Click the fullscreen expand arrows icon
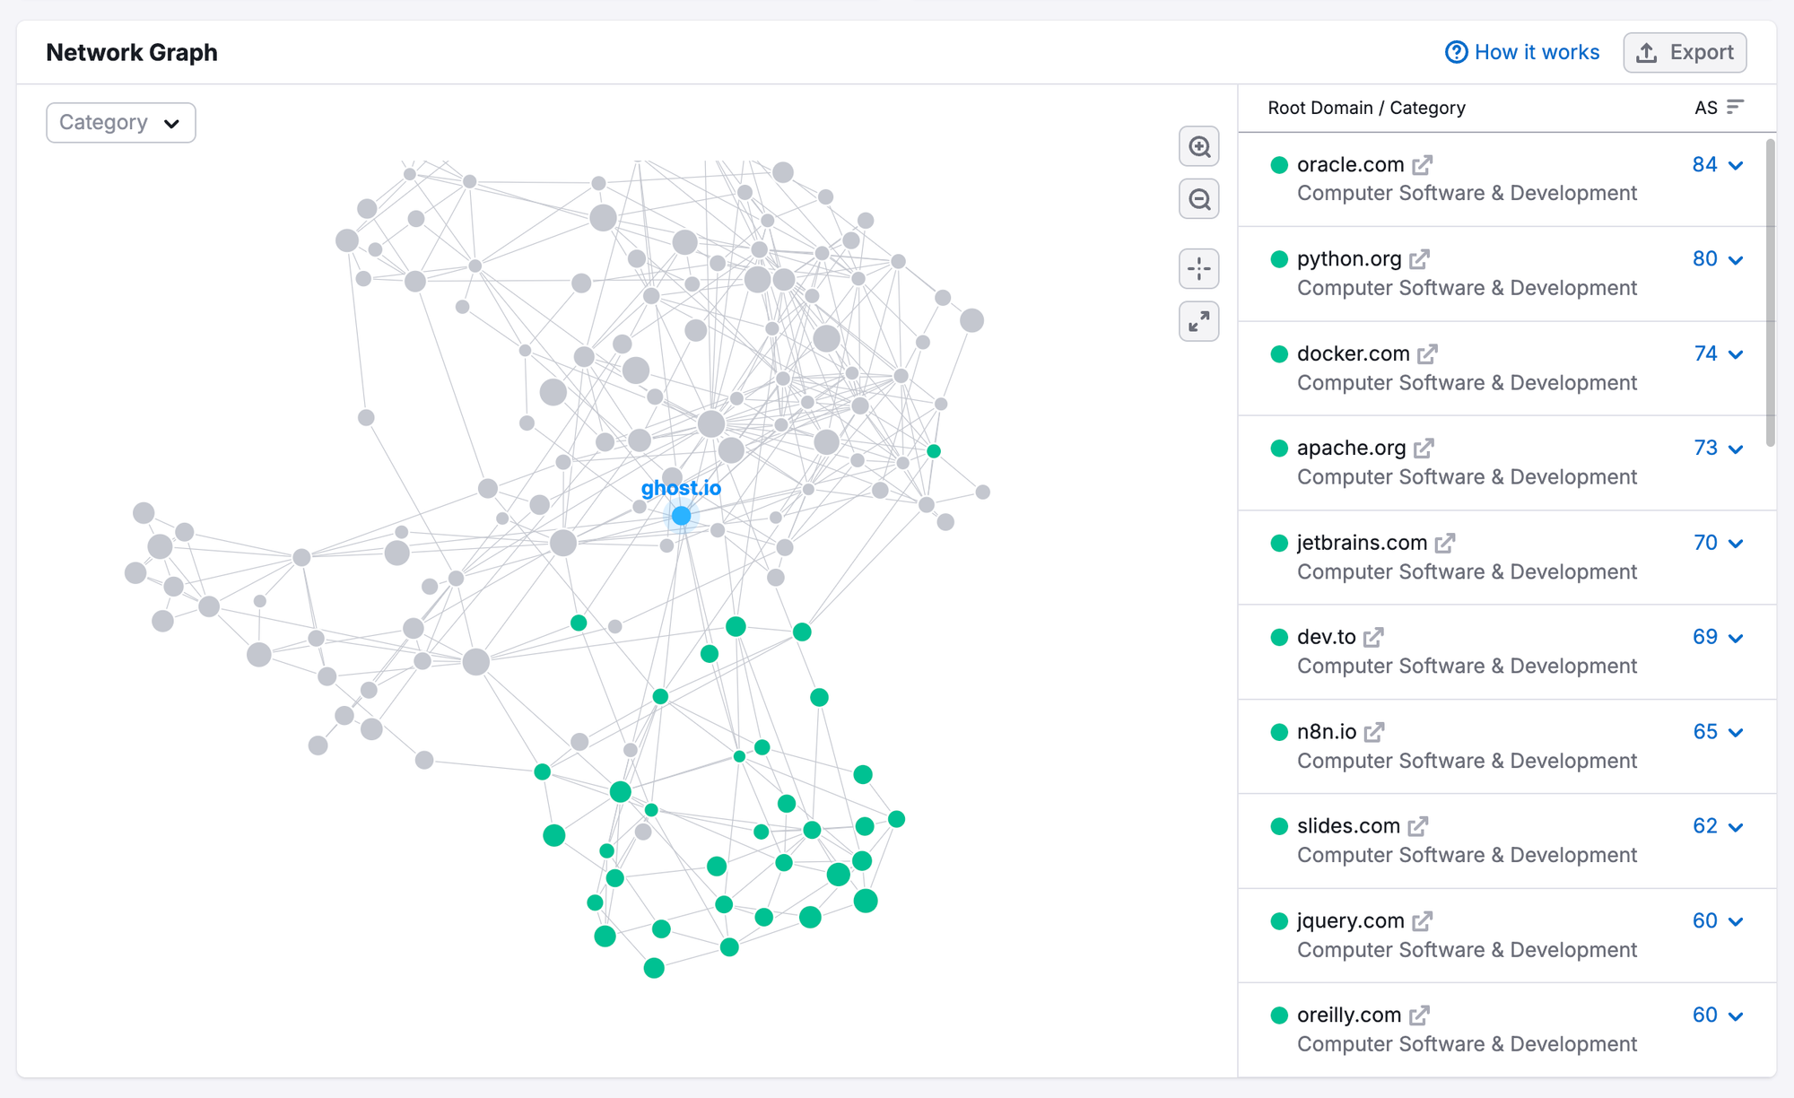The image size is (1794, 1098). coord(1199,321)
